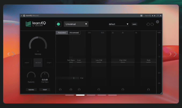Open the Universal profile dropdown
Image resolution: width=182 pixels, height=108 pixels.
(x=76, y=24)
